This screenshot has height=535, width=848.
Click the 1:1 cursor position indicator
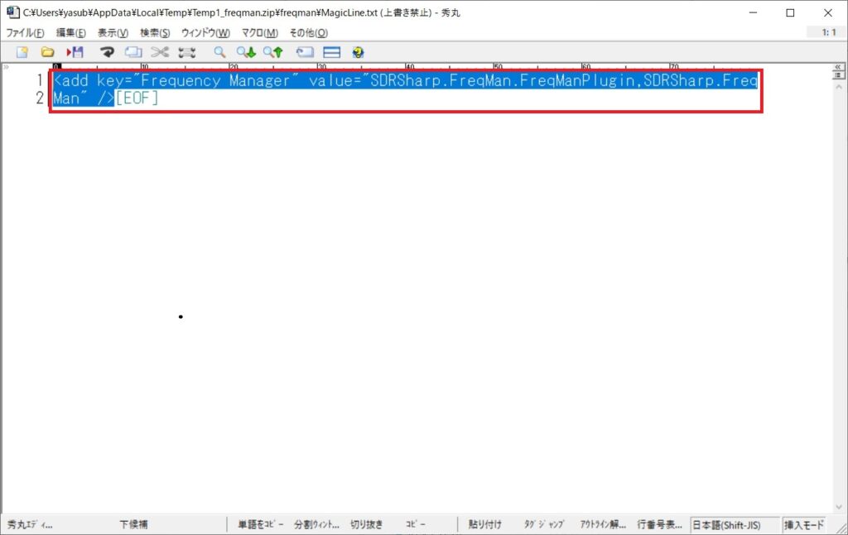click(828, 32)
